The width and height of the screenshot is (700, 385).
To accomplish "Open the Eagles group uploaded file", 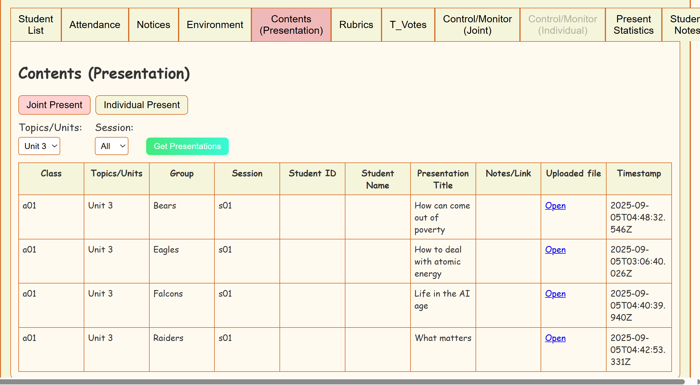I will coord(555,250).
